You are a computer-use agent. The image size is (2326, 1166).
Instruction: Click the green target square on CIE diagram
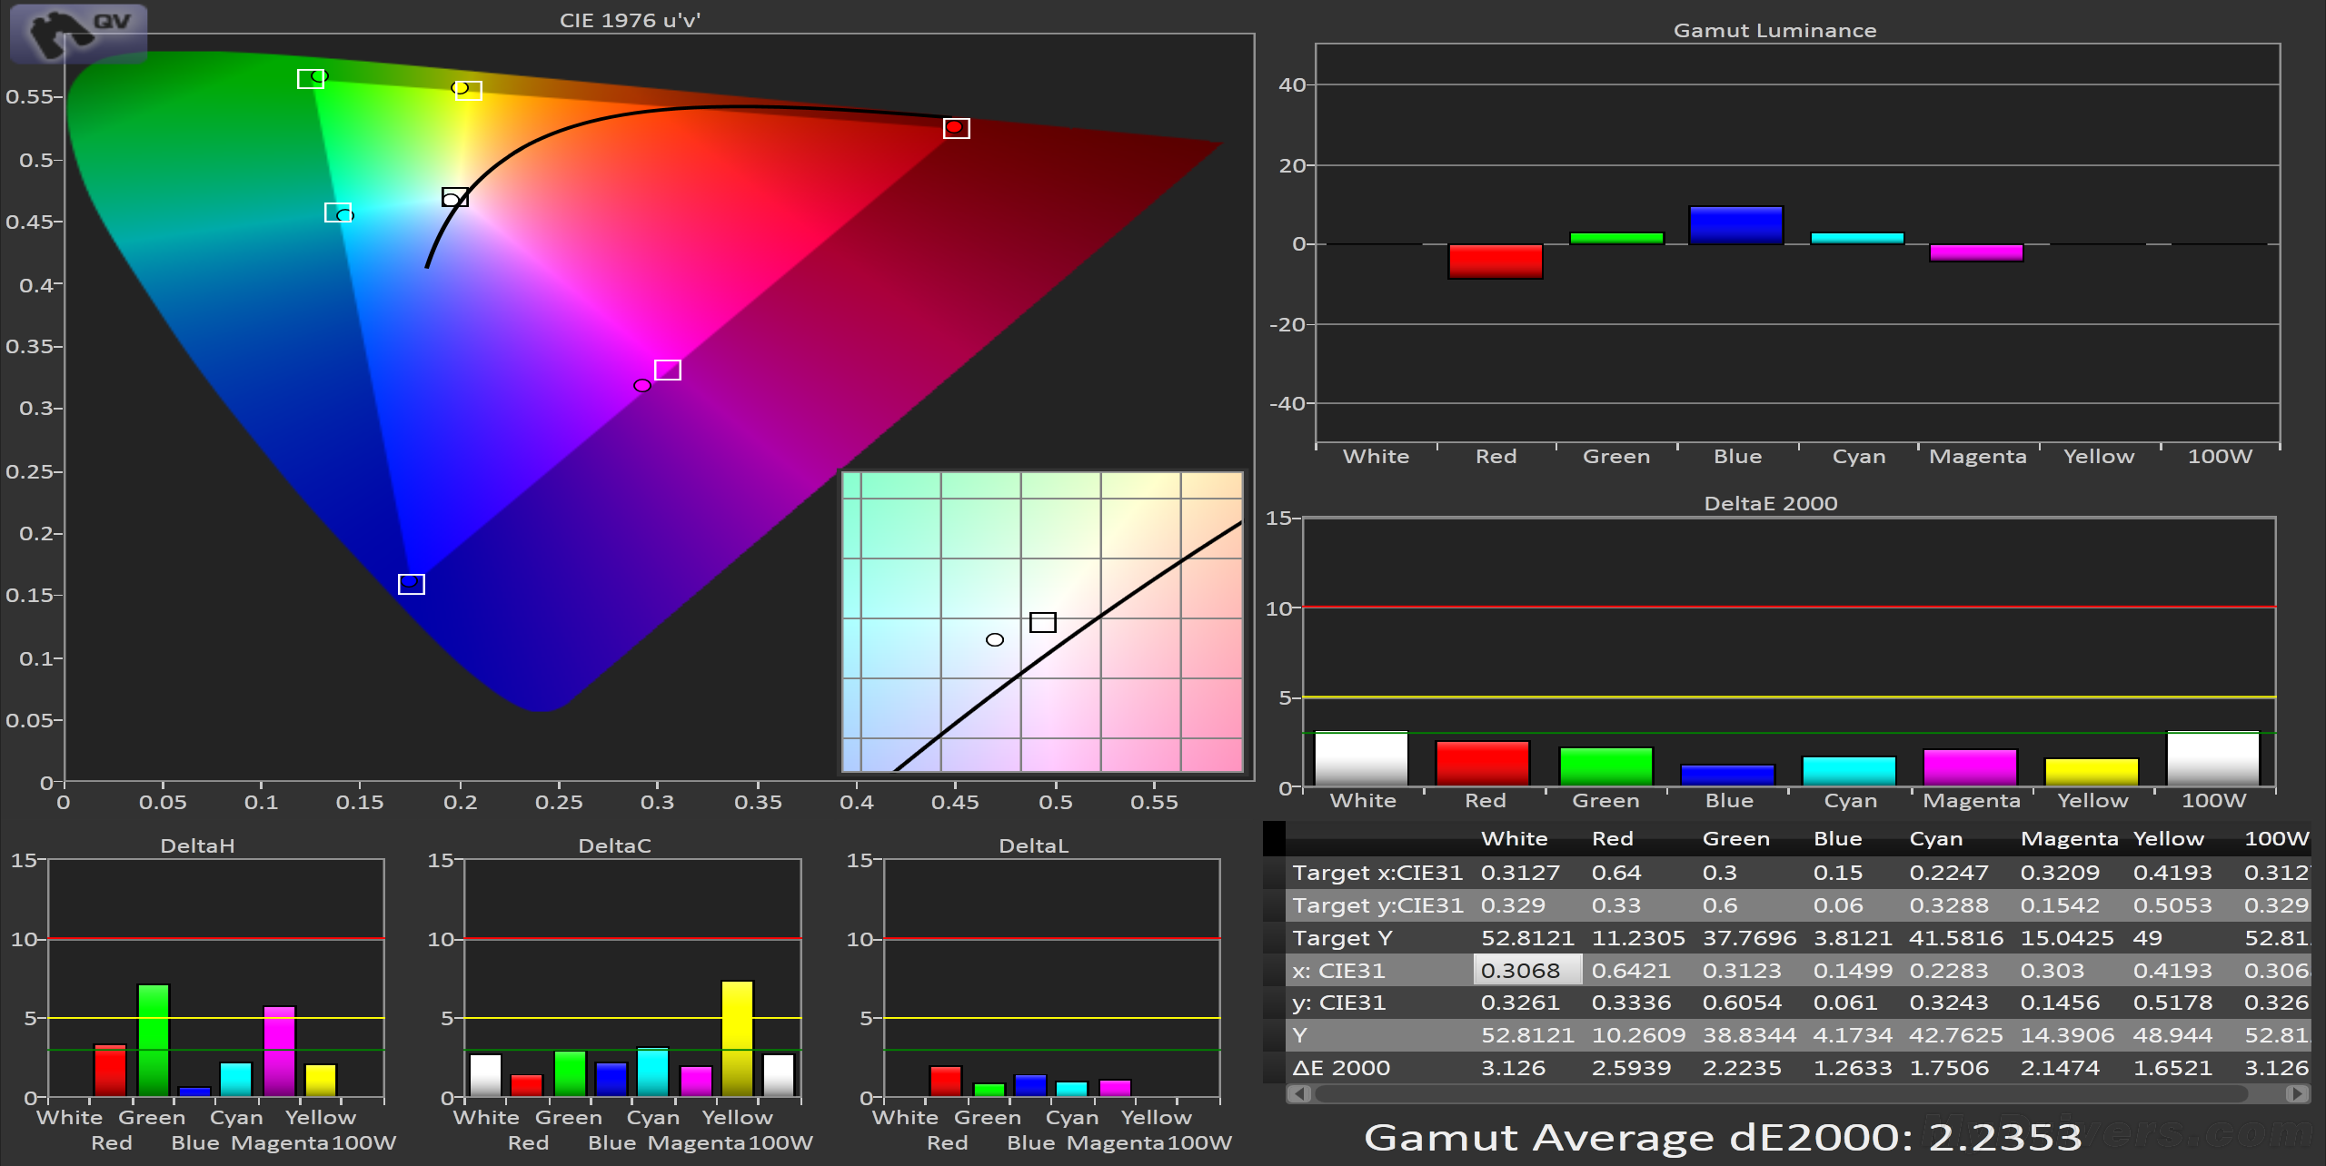click(x=311, y=79)
